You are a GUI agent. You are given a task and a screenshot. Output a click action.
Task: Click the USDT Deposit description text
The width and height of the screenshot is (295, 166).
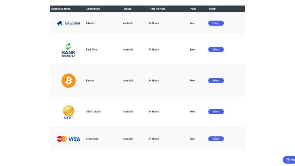coord(94,111)
